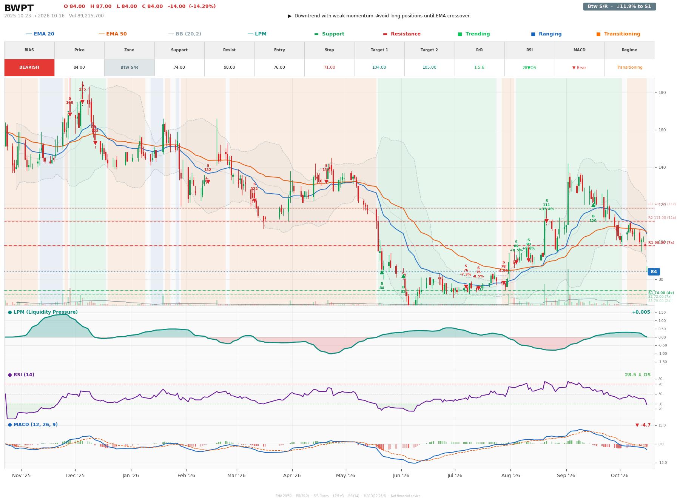
Task: Click the -4.7 MACD reading
Action: 643,425
